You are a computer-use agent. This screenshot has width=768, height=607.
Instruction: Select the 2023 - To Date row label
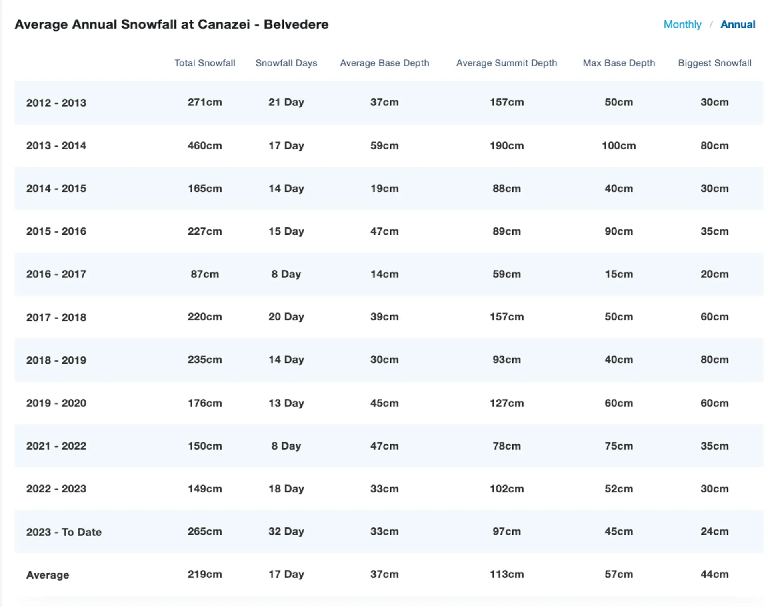[64, 532]
